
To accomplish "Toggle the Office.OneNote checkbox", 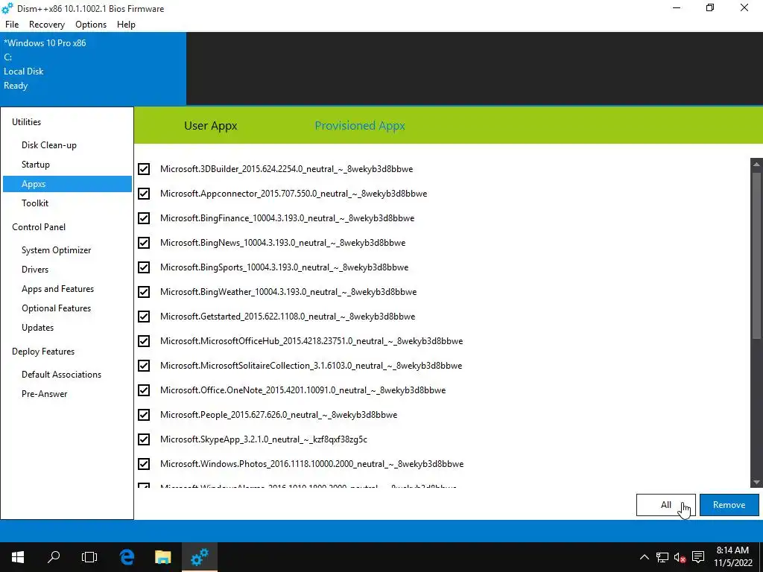I will 144,390.
